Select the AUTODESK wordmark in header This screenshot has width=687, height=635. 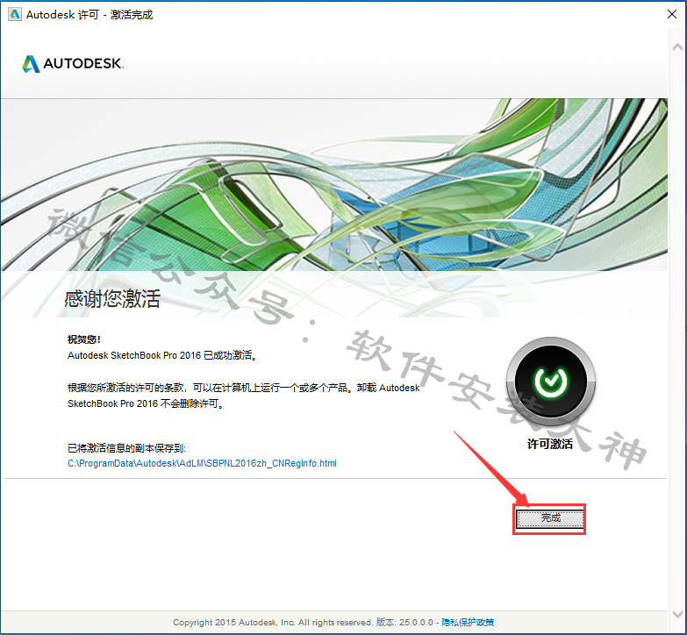[x=83, y=64]
